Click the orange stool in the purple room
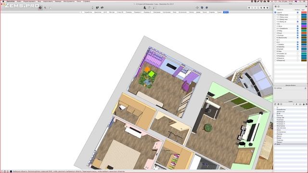 click(147, 69)
